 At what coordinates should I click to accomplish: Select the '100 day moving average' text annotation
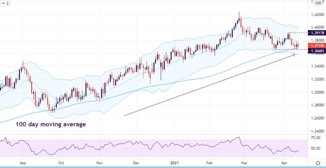pyautogui.click(x=51, y=124)
